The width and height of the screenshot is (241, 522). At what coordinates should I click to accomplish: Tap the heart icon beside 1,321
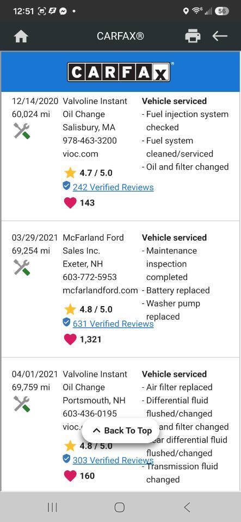(x=70, y=339)
